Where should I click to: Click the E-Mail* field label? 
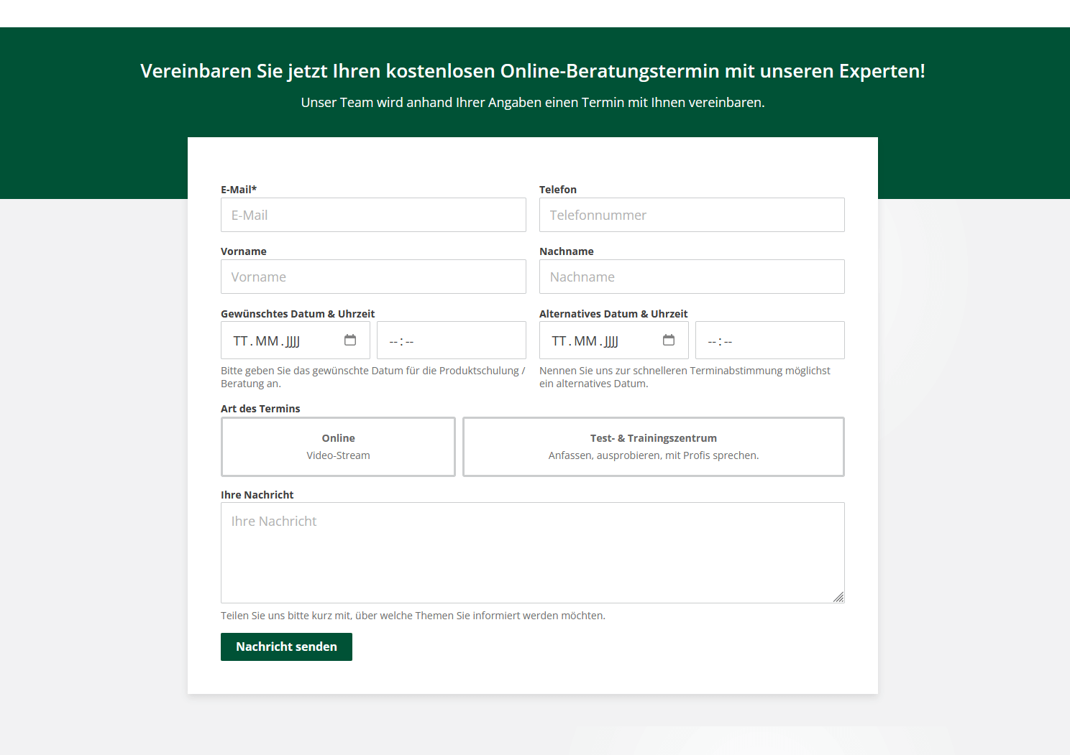[239, 190]
